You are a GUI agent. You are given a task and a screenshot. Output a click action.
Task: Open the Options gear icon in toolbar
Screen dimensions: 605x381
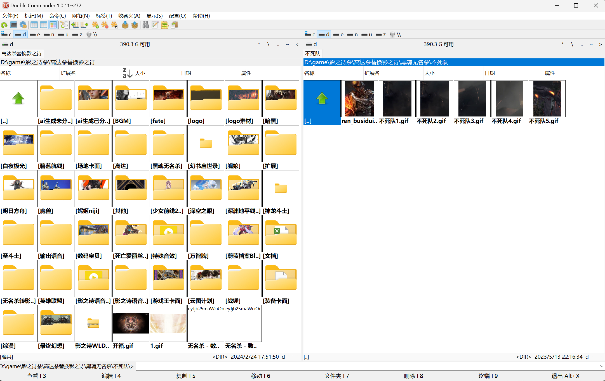23,25
